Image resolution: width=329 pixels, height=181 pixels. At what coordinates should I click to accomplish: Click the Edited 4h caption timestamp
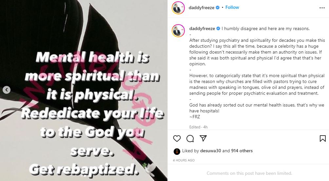198,127
